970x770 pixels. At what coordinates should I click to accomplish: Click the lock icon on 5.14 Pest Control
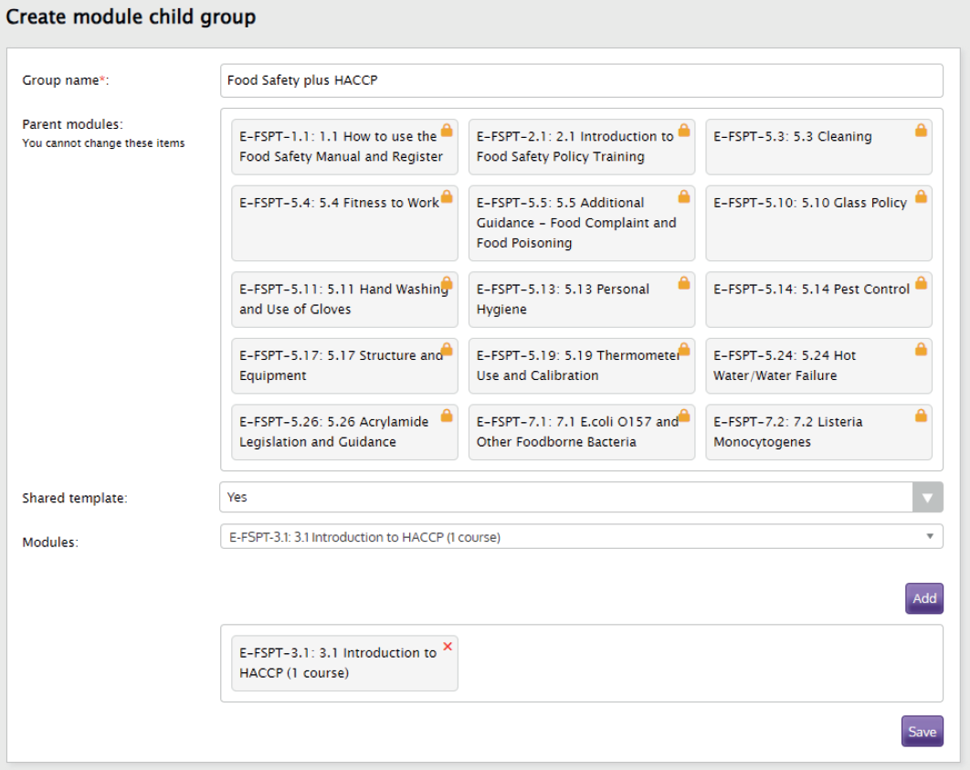pyautogui.click(x=921, y=282)
